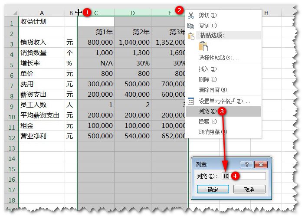The height and width of the screenshot is (219, 305).
Task: Click cell with value 500,000 in 营业净利 row
Action: (x=96, y=136)
